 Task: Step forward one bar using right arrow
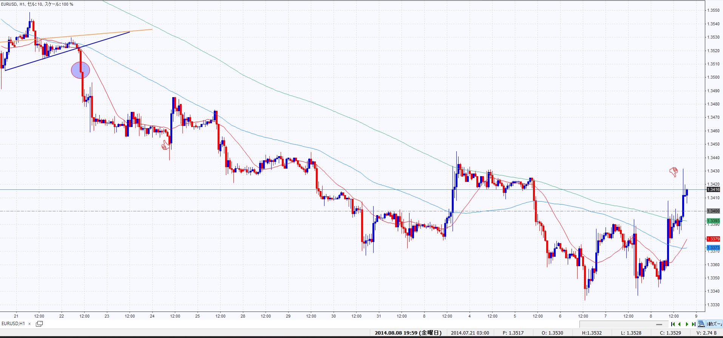(687, 324)
